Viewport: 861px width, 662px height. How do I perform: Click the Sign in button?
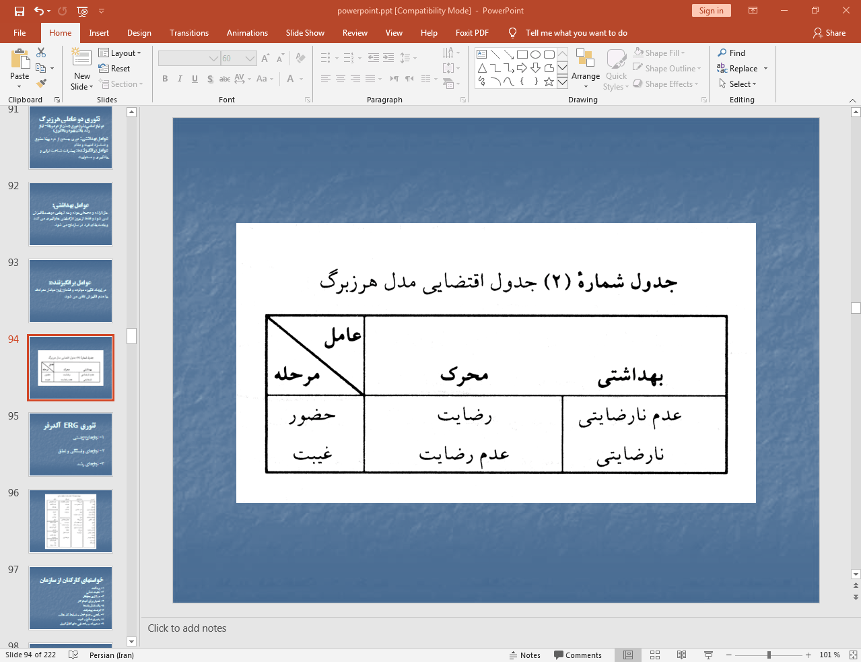tap(711, 10)
